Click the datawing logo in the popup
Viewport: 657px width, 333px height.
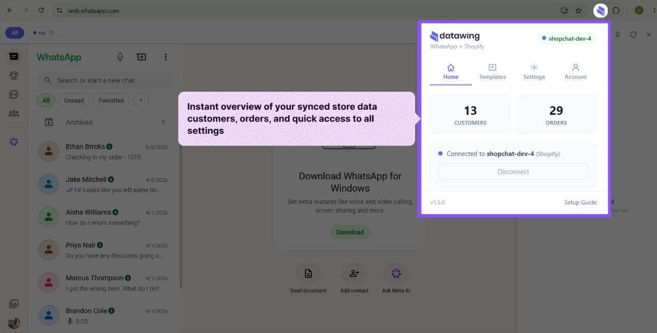(455, 36)
